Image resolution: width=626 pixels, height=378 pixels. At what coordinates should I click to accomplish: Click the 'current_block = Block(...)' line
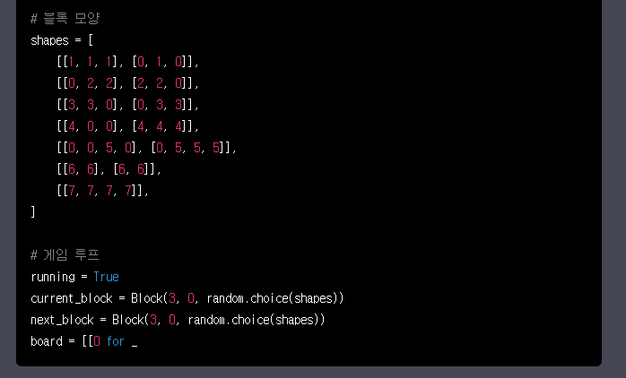(187, 298)
